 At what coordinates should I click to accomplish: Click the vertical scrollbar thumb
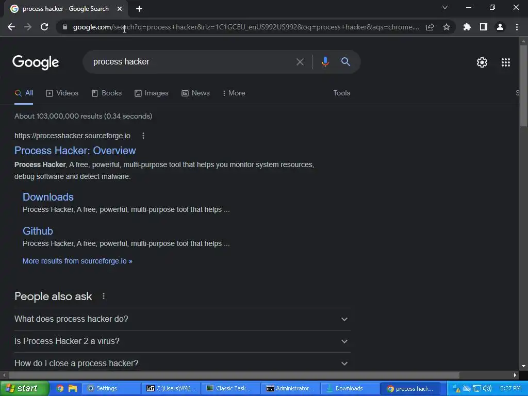523,86
